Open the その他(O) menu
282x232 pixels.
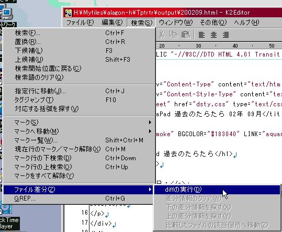(x=213, y=23)
